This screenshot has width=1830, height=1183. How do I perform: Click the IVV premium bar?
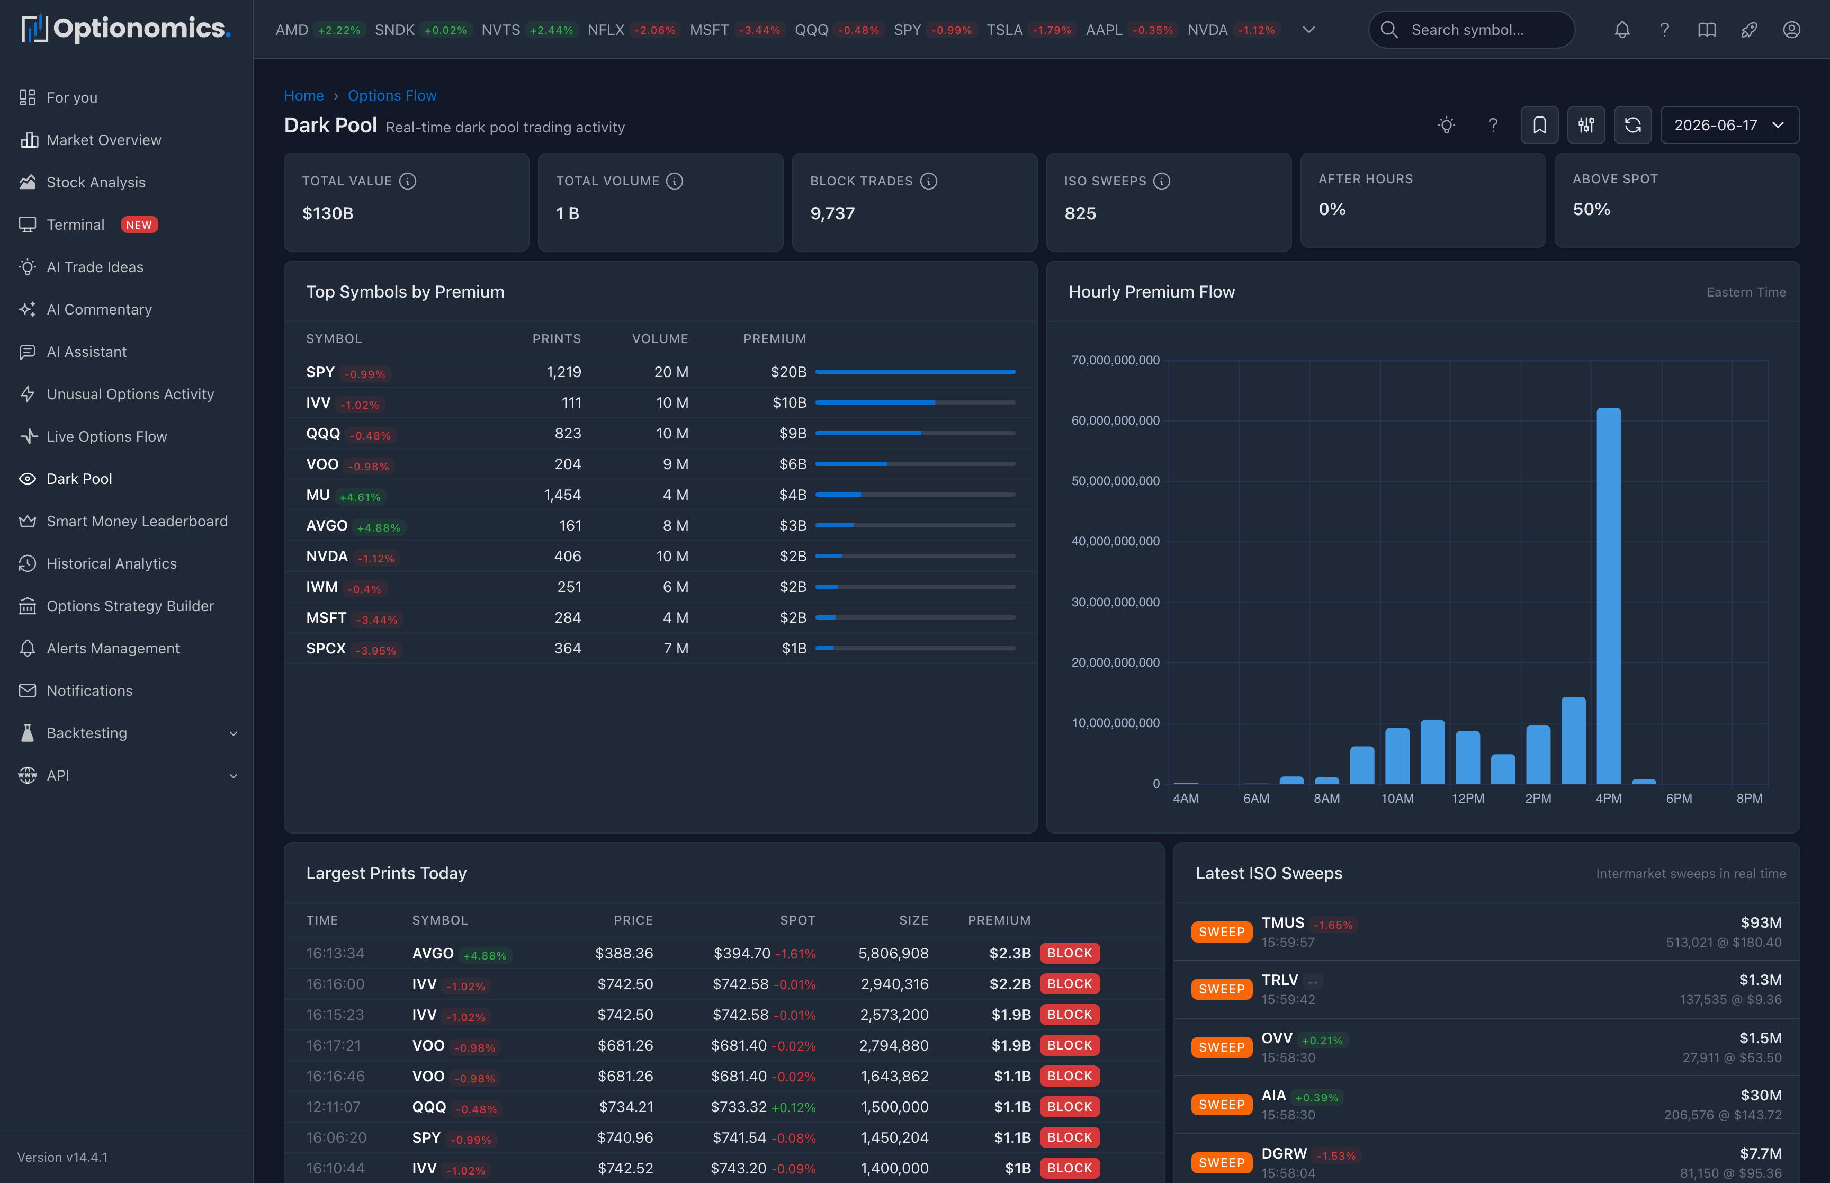pos(914,402)
